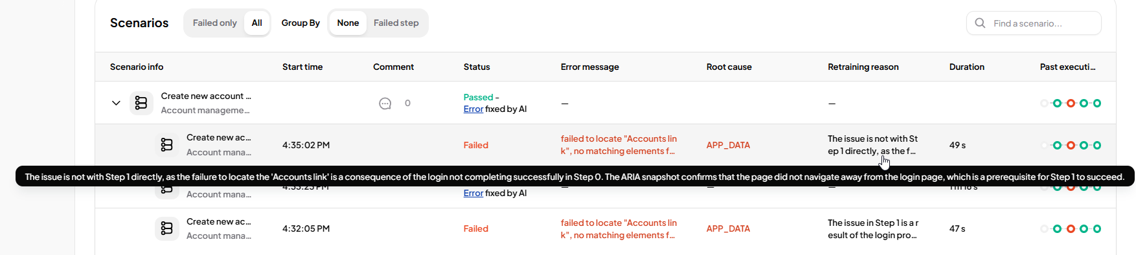This screenshot has height=255, width=1136.
Task: Click the Duration column header
Action: pyautogui.click(x=967, y=67)
